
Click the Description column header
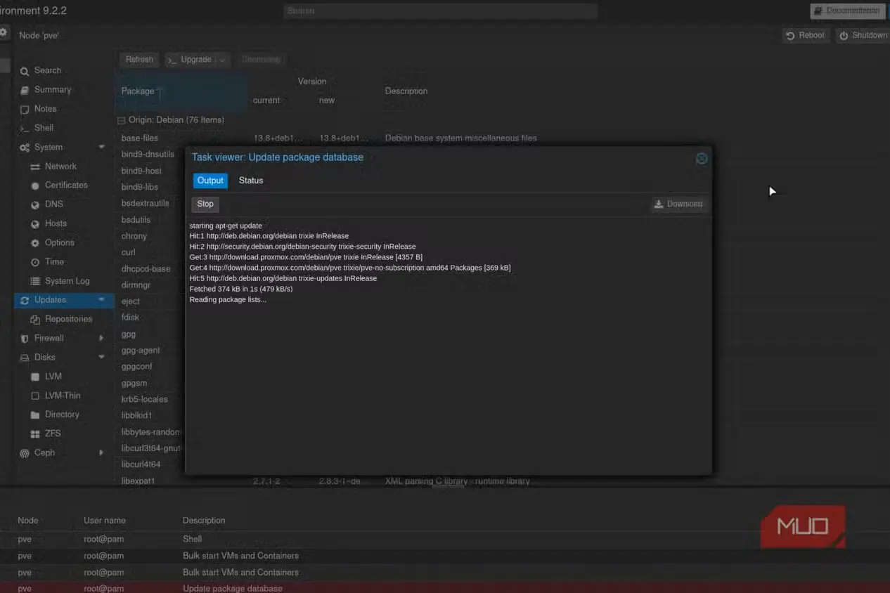[x=406, y=91]
